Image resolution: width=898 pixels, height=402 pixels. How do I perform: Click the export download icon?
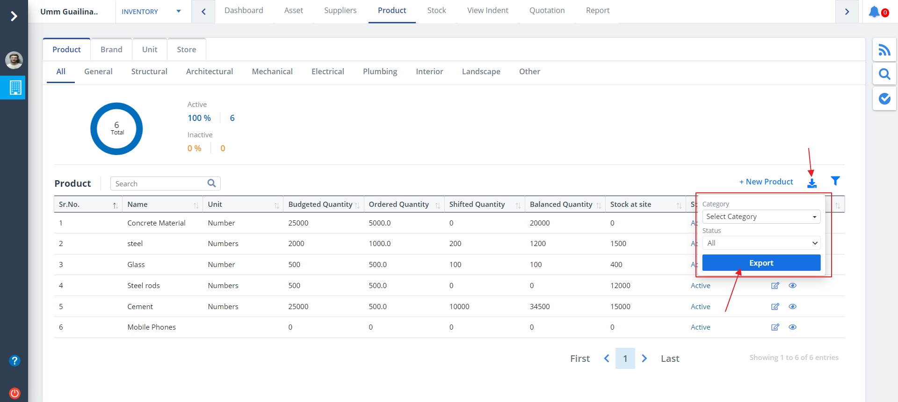[812, 183]
